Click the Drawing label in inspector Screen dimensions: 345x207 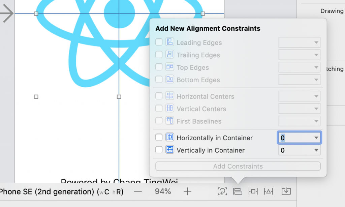[332, 11]
